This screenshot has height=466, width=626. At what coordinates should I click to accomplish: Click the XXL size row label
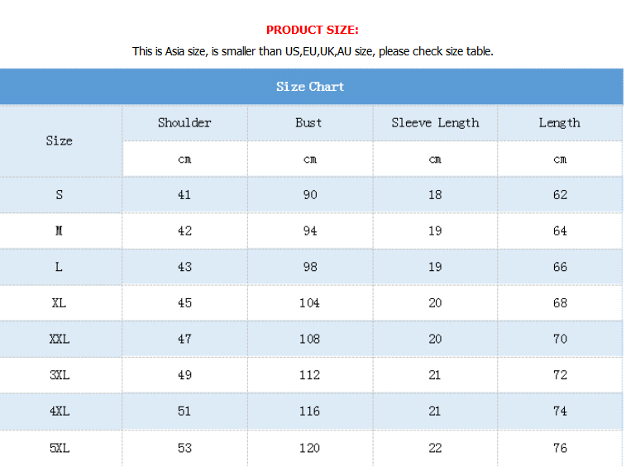(59, 339)
